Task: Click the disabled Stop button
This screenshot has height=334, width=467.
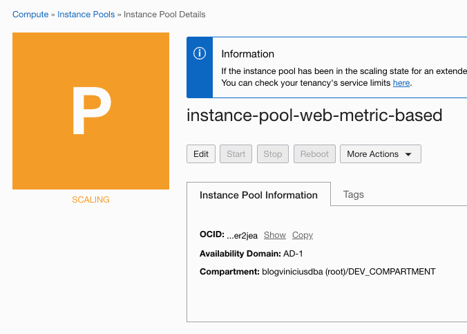Action: [273, 154]
